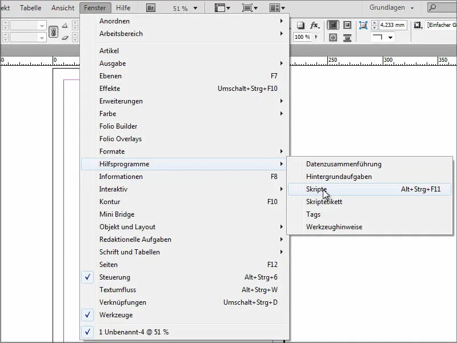Choose Datenzusammenführung in the submenu

370,164
